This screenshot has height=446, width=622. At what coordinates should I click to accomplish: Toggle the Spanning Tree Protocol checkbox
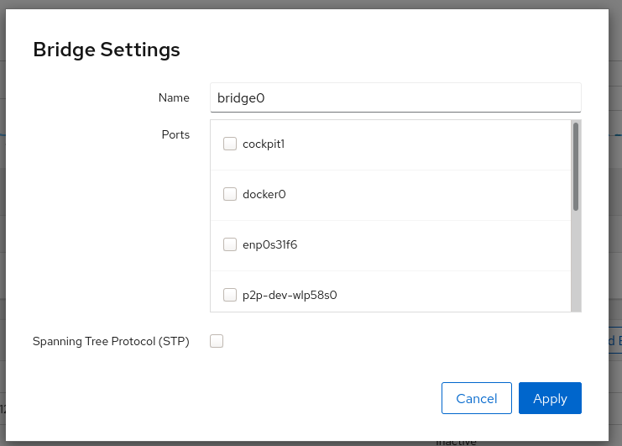click(217, 341)
